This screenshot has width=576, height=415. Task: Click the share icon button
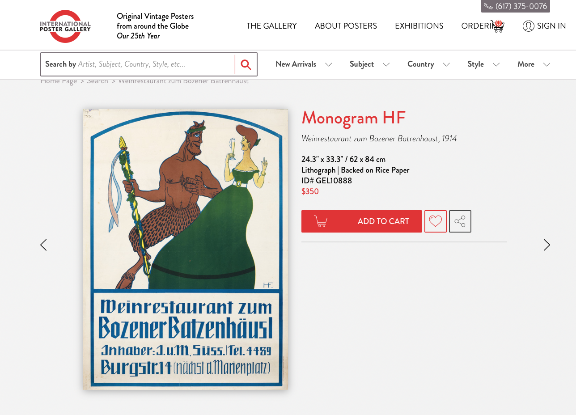tap(460, 221)
